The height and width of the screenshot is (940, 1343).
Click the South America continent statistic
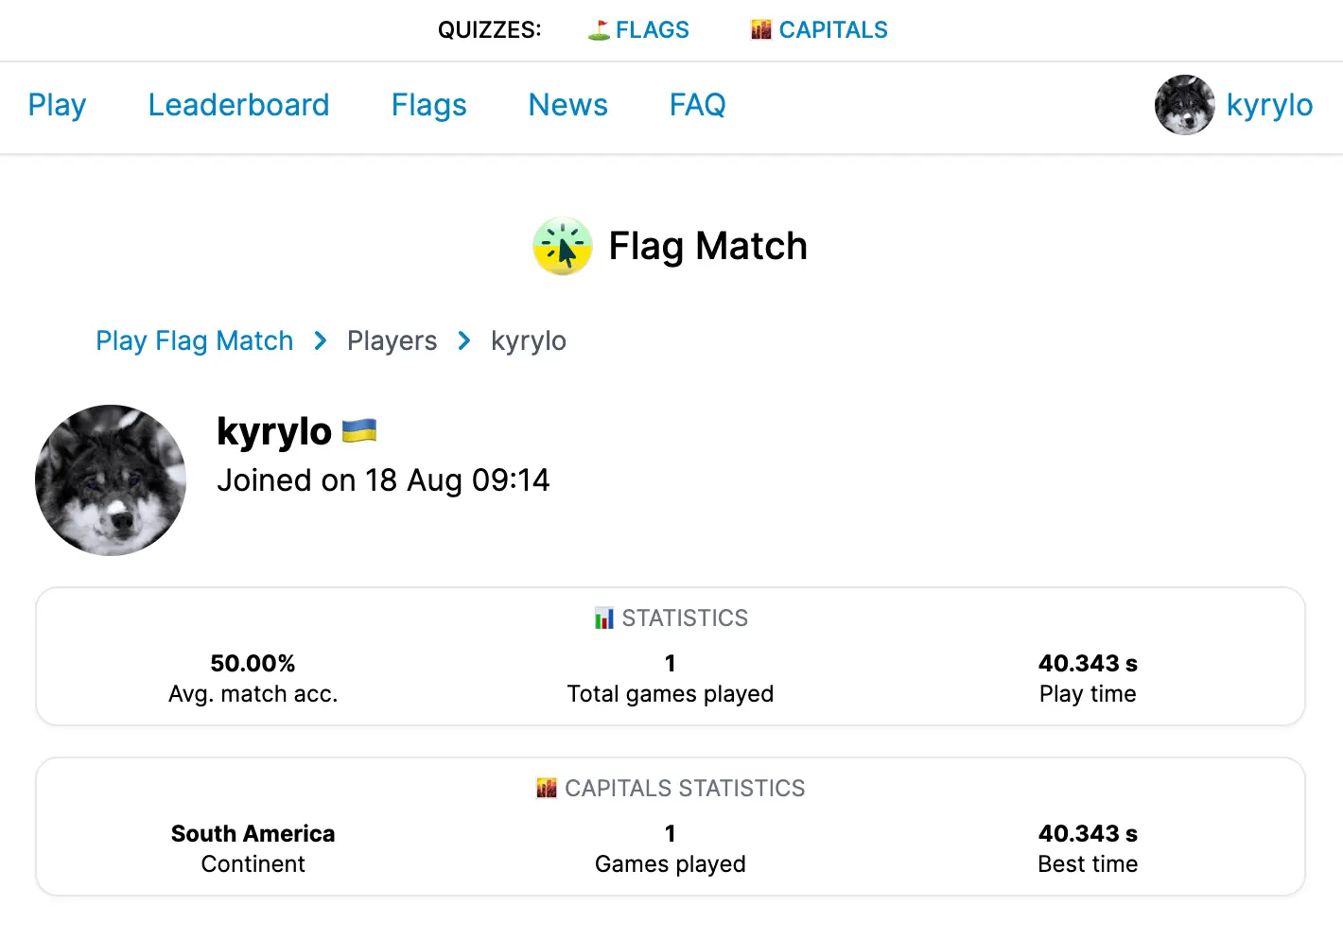pos(253,833)
